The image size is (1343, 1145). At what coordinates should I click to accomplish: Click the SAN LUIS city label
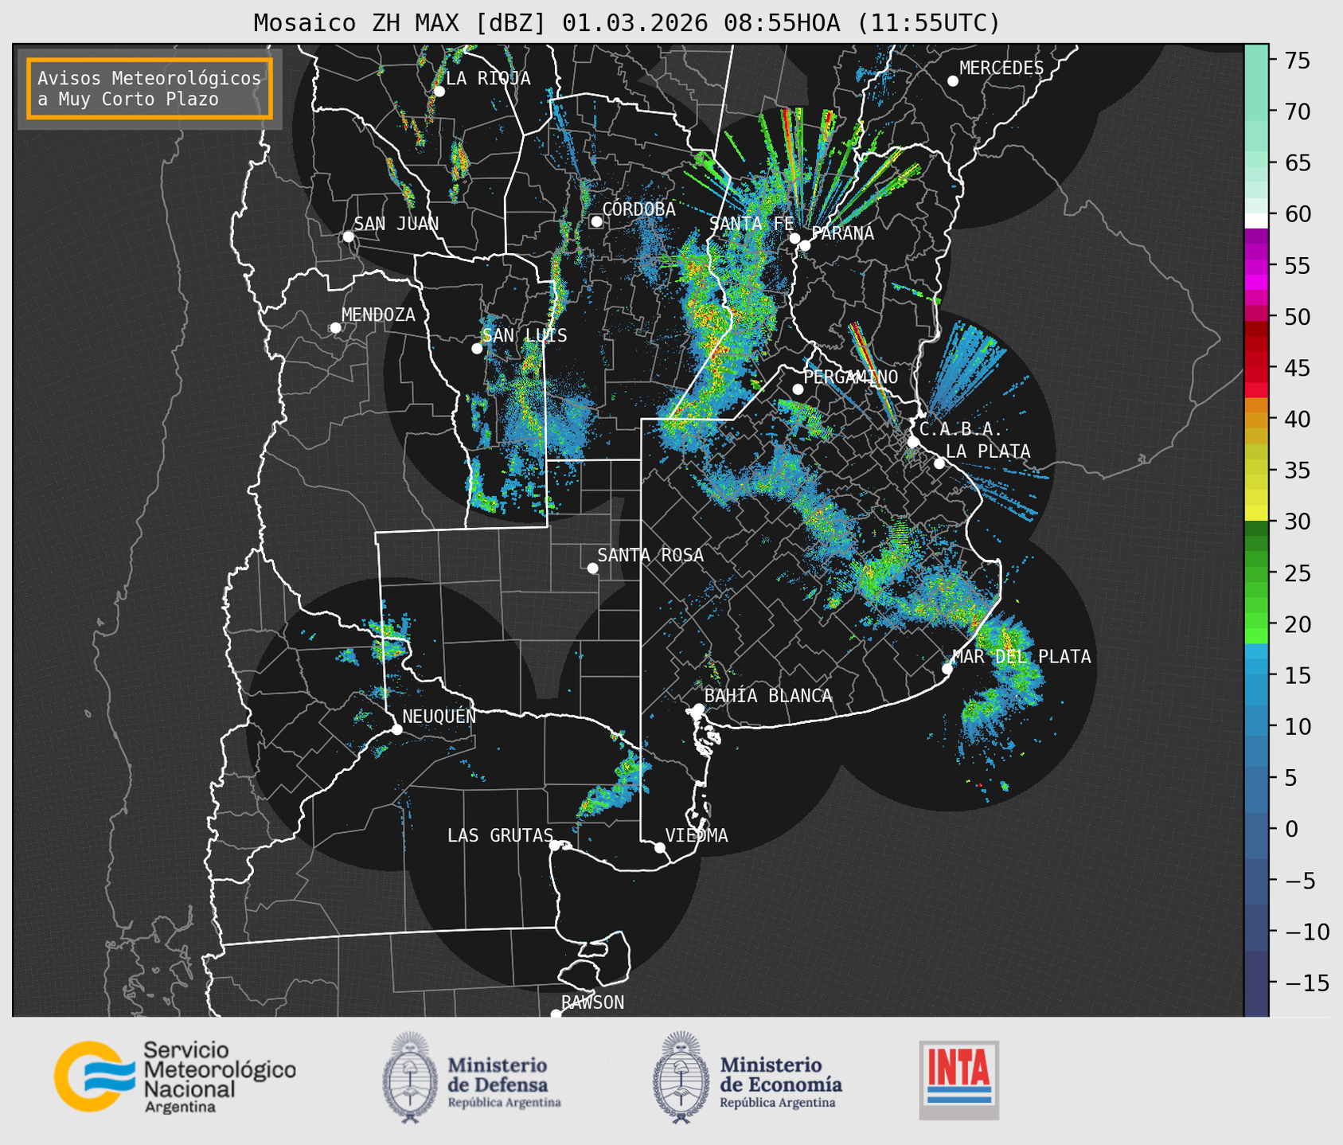click(x=525, y=336)
